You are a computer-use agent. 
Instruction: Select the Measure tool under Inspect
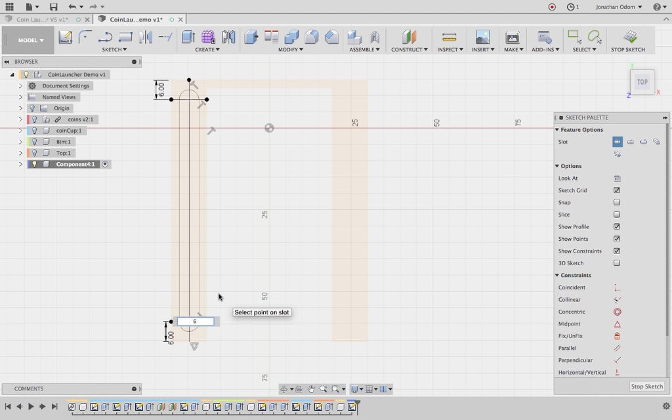pyautogui.click(x=449, y=37)
